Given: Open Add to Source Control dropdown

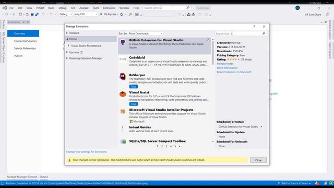Looking at the screenshot, I should (294, 183).
